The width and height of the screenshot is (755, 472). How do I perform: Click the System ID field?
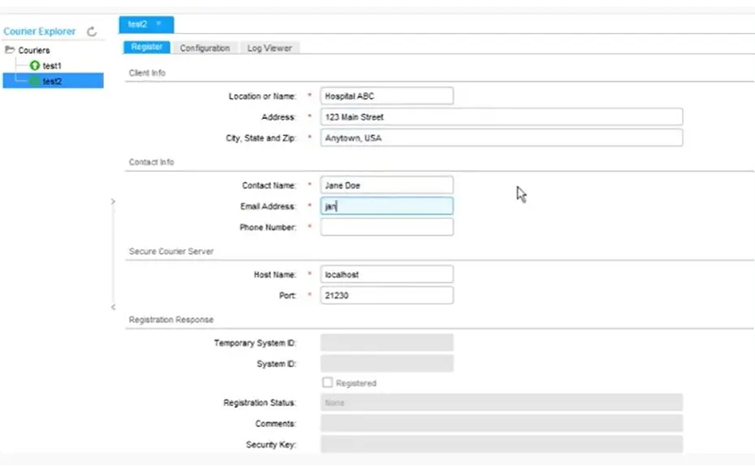(x=387, y=363)
